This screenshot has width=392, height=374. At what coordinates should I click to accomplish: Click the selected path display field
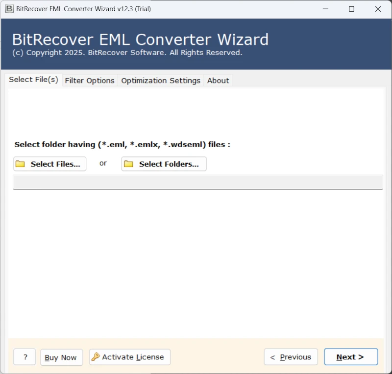(x=198, y=182)
